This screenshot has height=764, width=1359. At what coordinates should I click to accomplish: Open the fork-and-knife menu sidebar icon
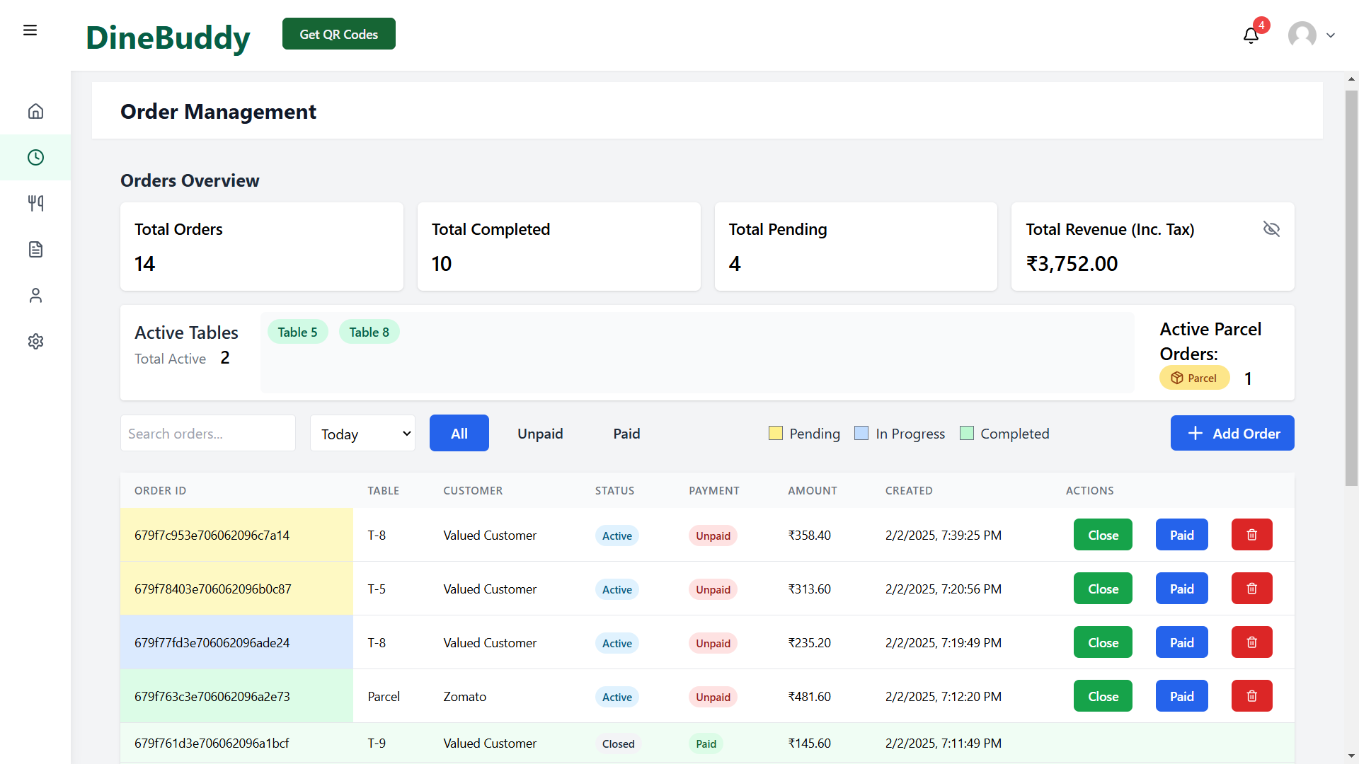click(x=35, y=203)
